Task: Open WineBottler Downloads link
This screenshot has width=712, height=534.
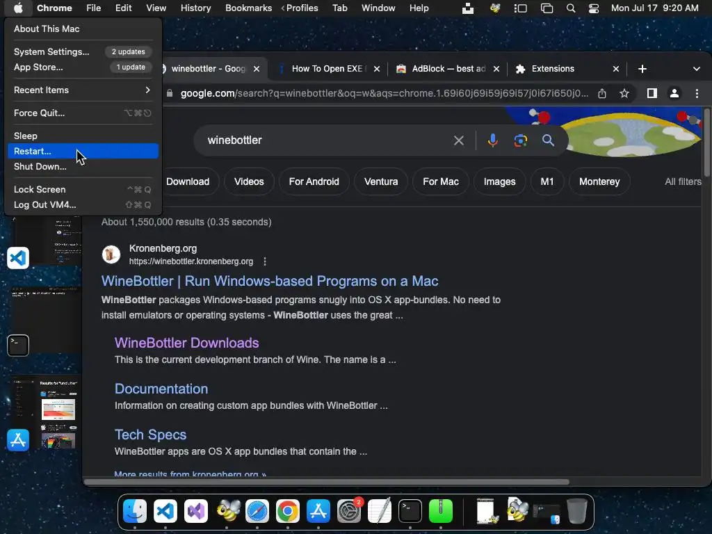Action: pyautogui.click(x=186, y=343)
